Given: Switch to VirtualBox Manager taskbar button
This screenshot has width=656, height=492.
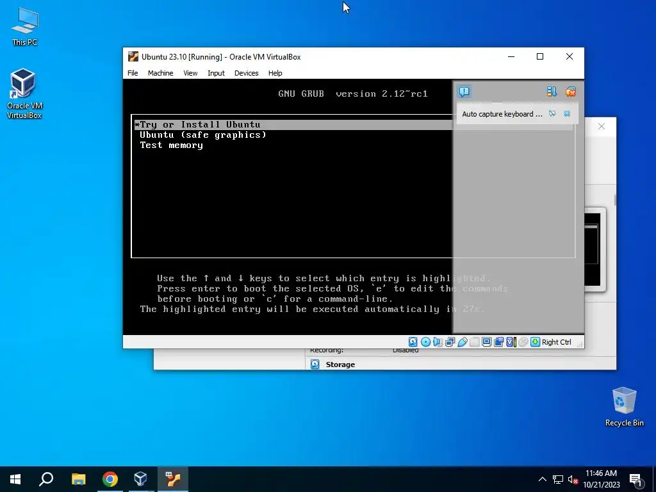Looking at the screenshot, I should (x=140, y=479).
